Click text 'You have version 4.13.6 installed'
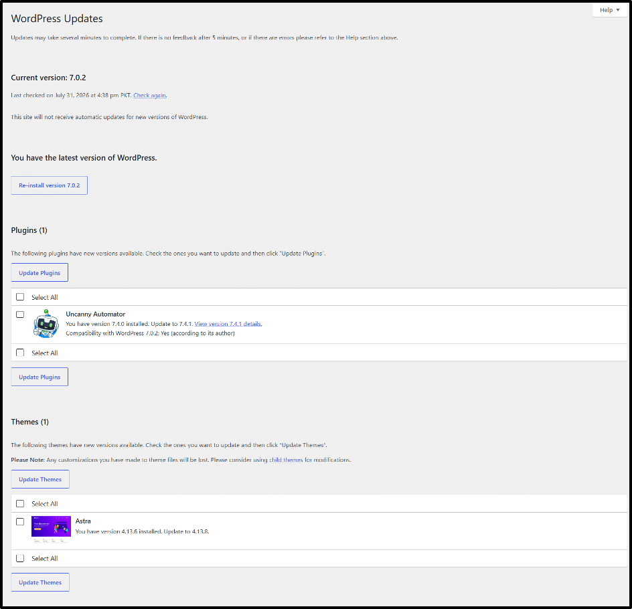 click(118, 531)
